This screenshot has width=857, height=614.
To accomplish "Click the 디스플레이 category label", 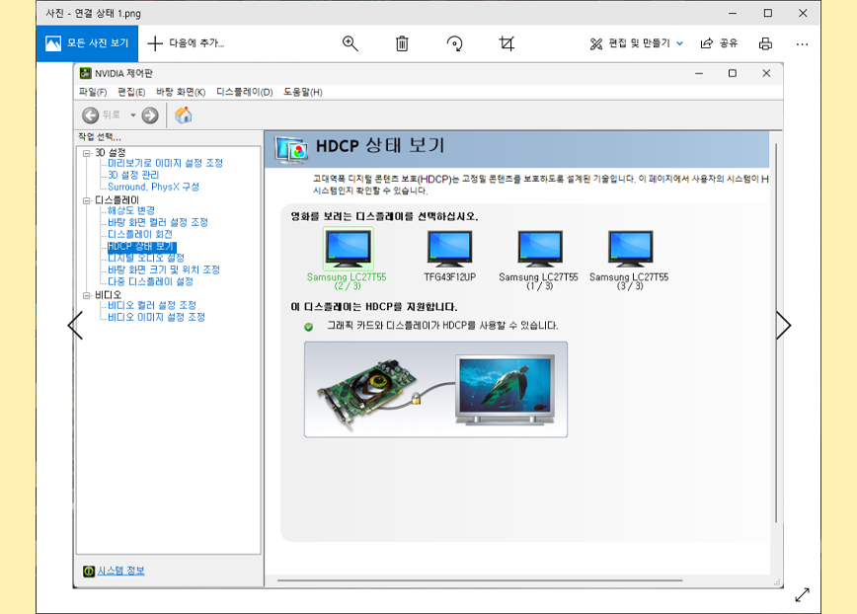I will tap(117, 200).
